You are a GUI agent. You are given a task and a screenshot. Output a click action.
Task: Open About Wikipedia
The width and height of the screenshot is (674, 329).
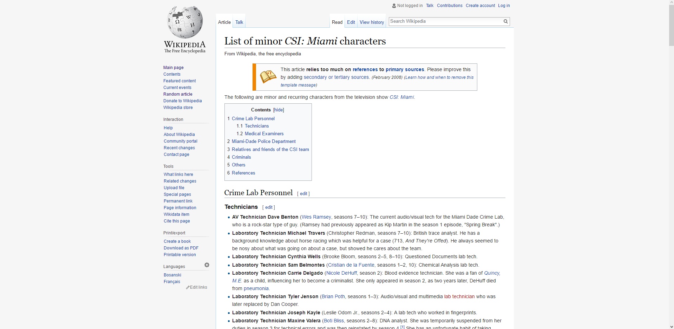(179, 135)
